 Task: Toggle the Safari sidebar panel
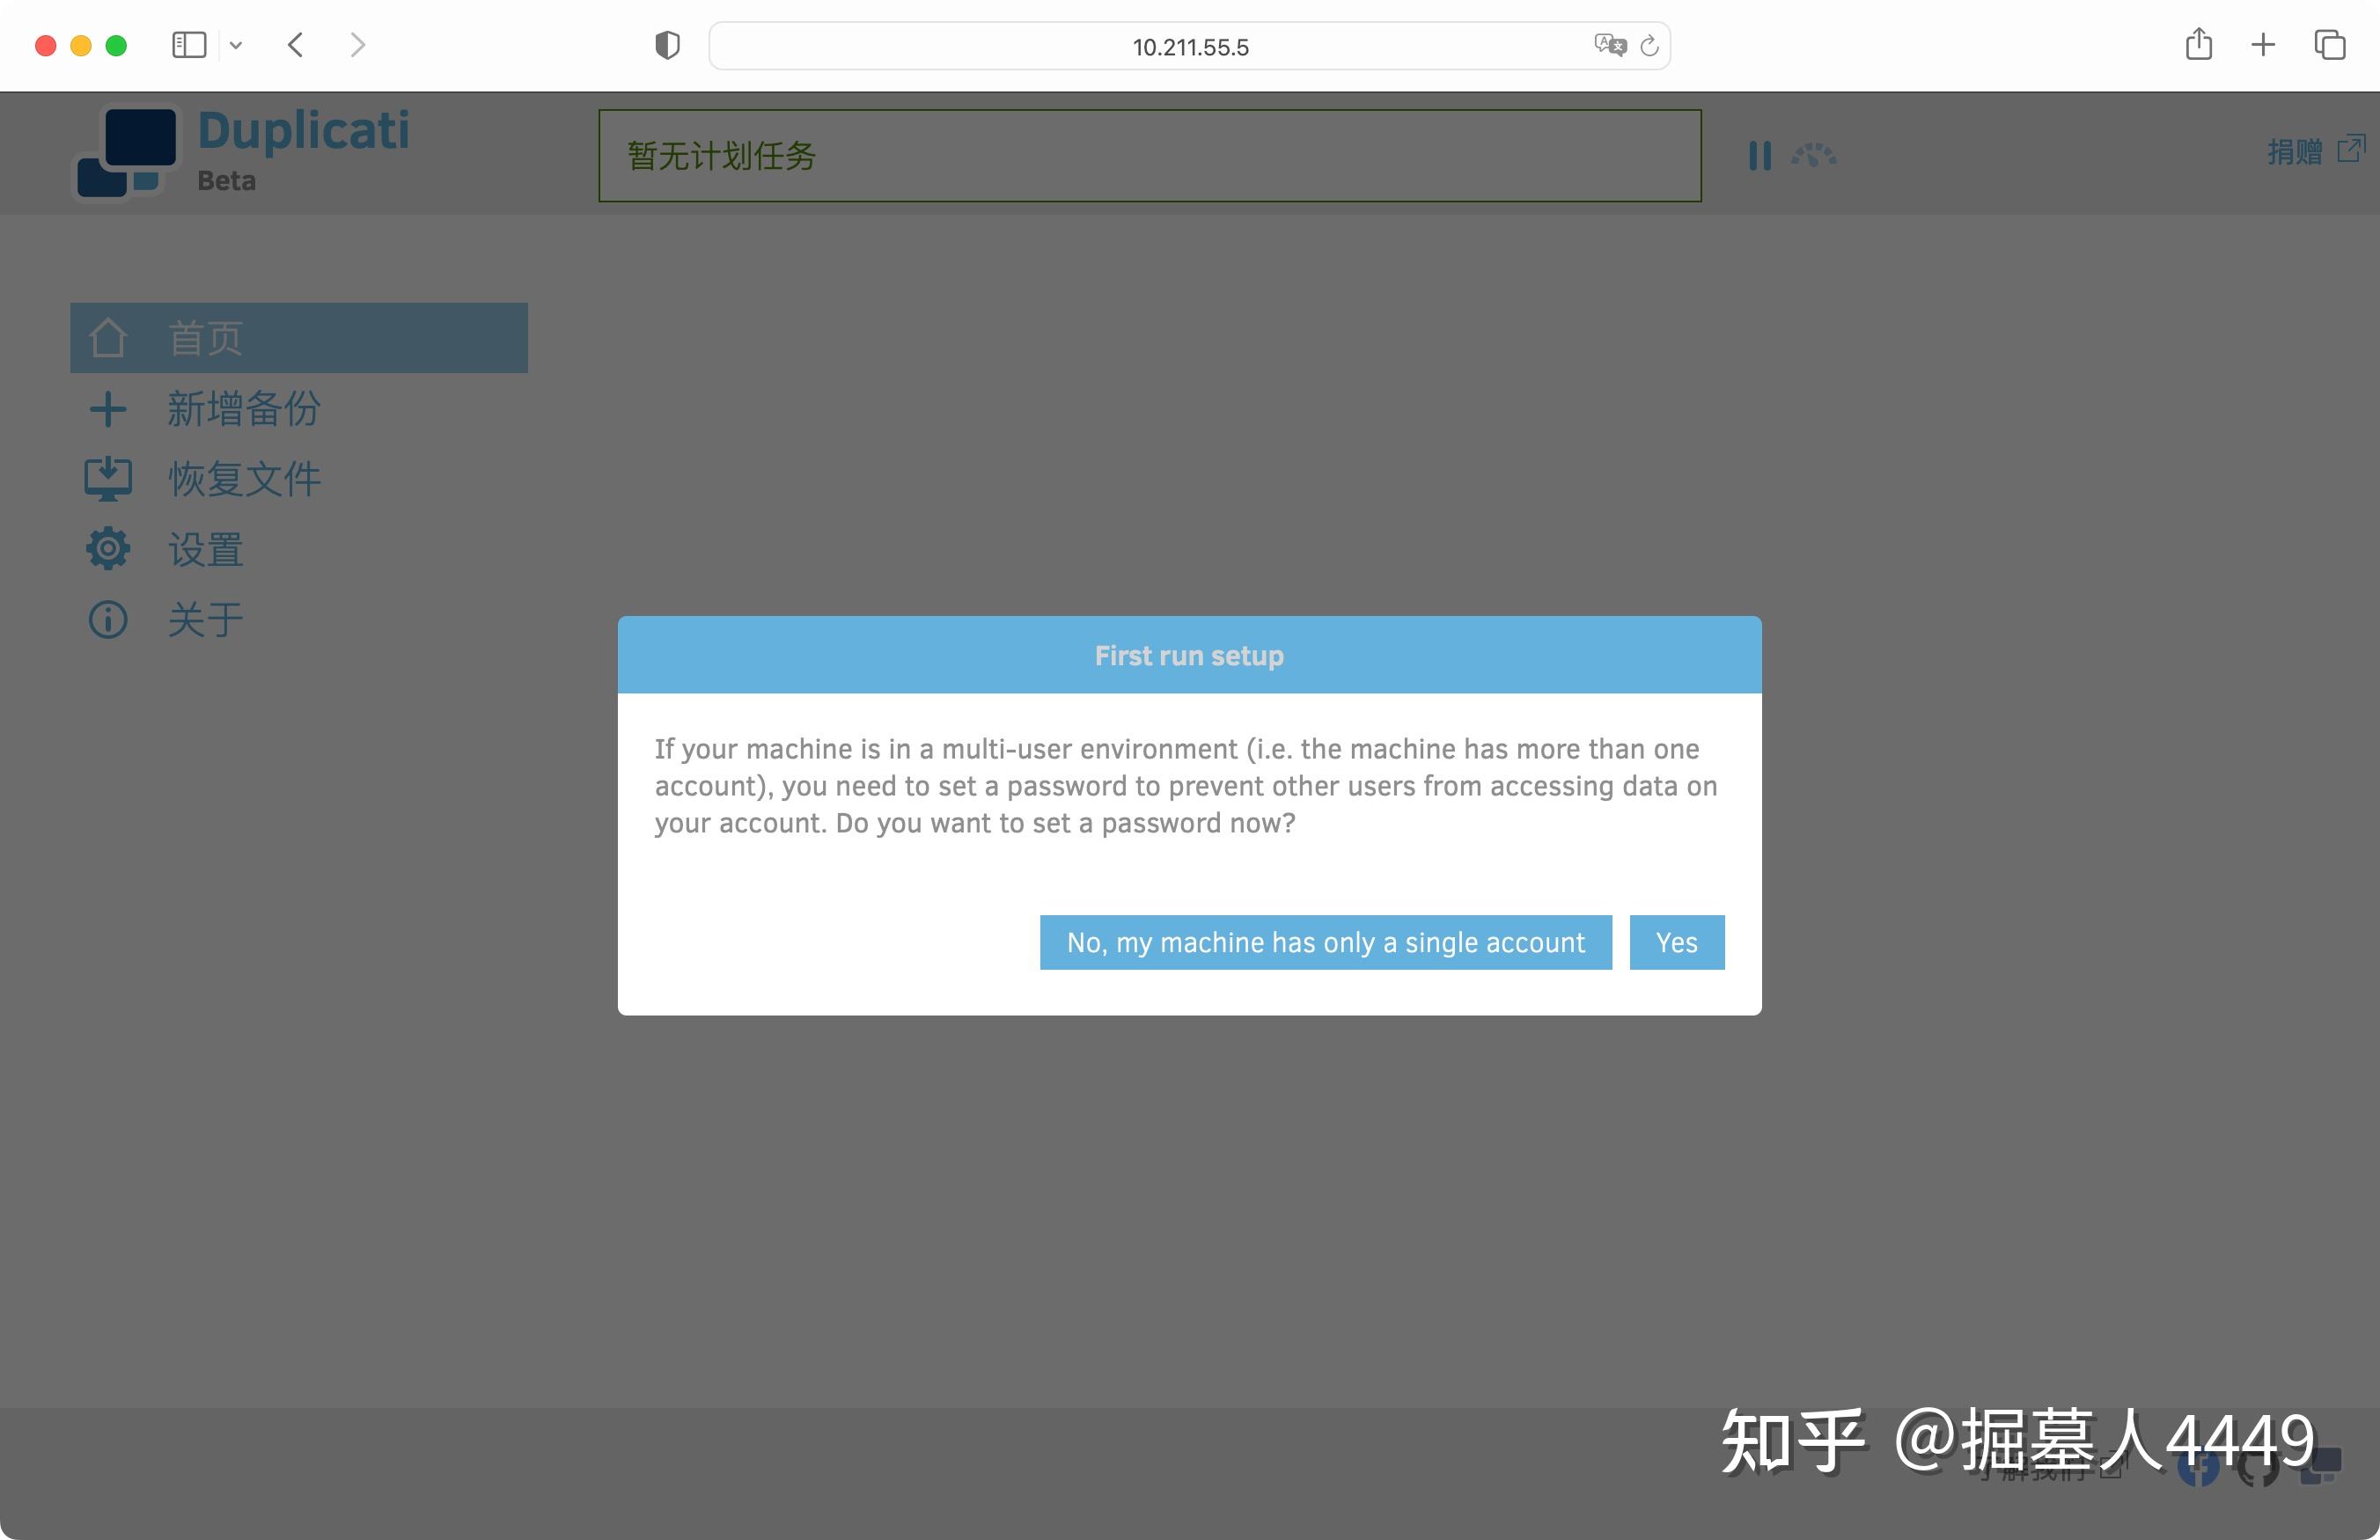[189, 45]
